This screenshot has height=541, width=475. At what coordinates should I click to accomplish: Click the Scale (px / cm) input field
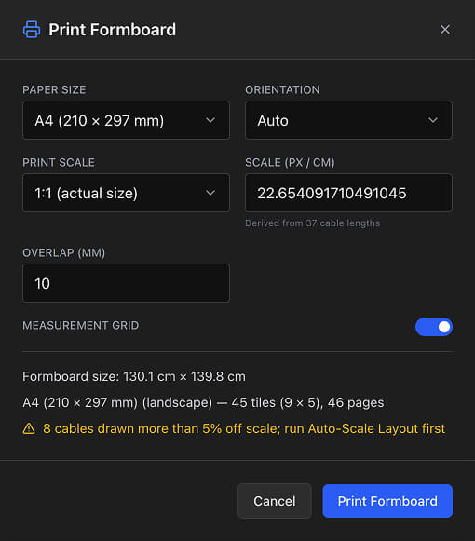click(348, 193)
